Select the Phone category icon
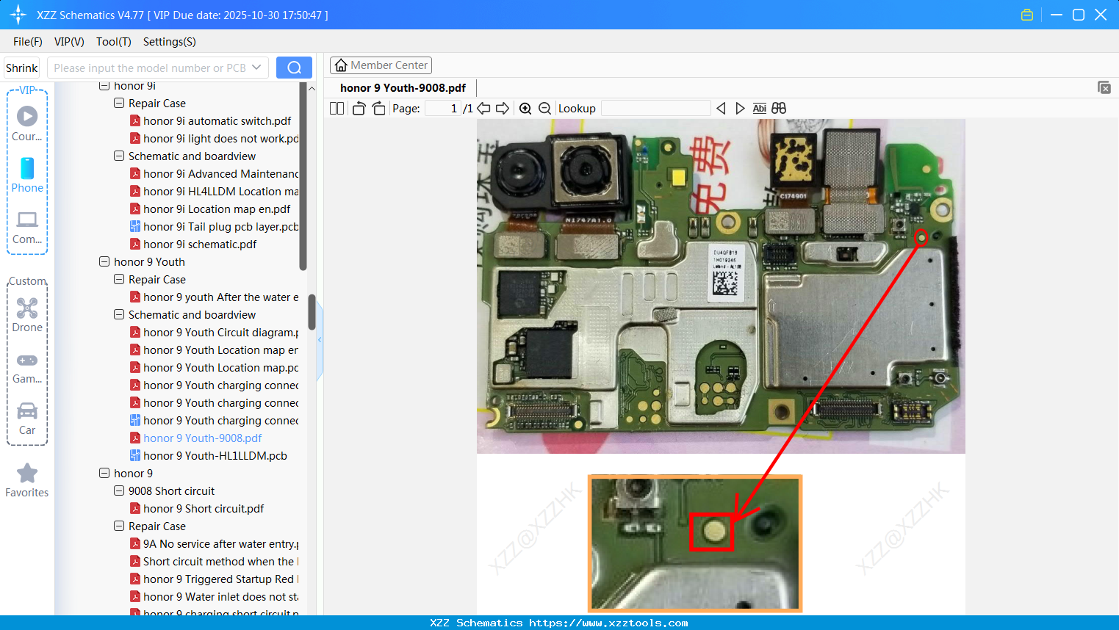 (x=27, y=175)
